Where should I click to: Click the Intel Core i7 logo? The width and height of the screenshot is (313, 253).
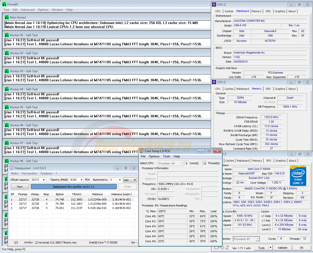tap(298, 176)
